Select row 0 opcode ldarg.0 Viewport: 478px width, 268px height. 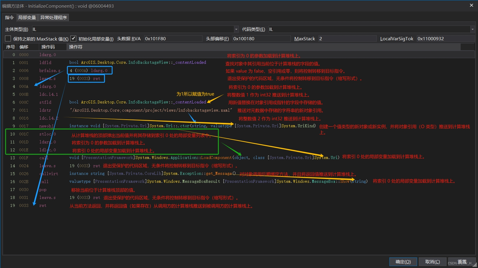47,55
